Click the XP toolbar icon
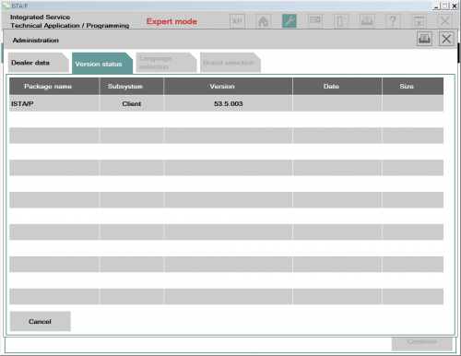The width and height of the screenshot is (461, 356). (x=237, y=21)
